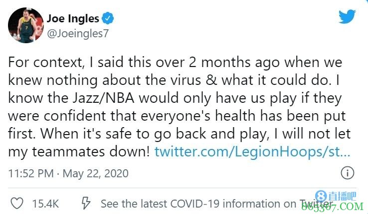Open the @Joeingles7 handle

(x=77, y=34)
